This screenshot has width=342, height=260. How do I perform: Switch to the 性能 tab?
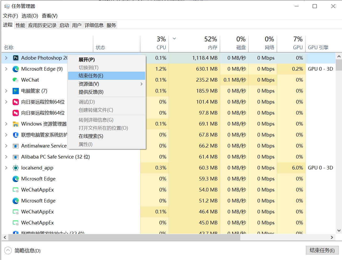(20, 25)
